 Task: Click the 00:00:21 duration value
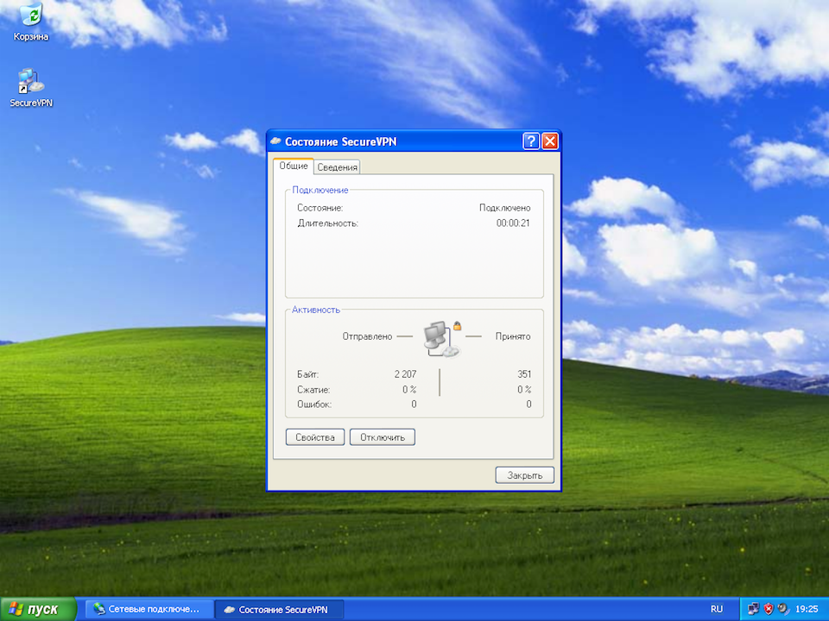point(513,223)
